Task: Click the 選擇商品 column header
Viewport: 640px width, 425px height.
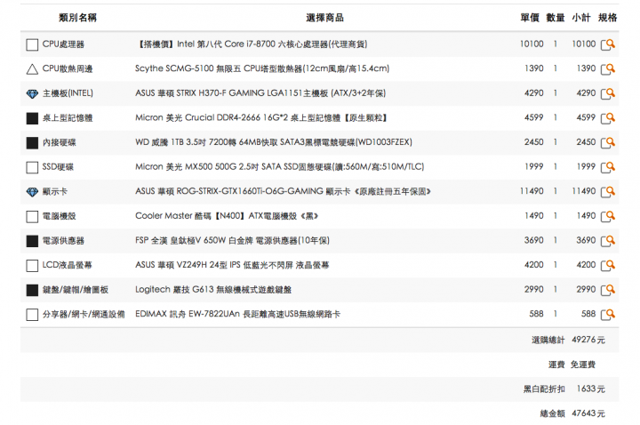Action: (325, 18)
